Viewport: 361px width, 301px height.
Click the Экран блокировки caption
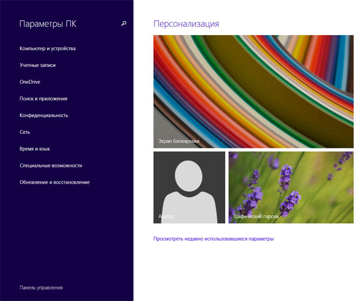[x=179, y=141]
